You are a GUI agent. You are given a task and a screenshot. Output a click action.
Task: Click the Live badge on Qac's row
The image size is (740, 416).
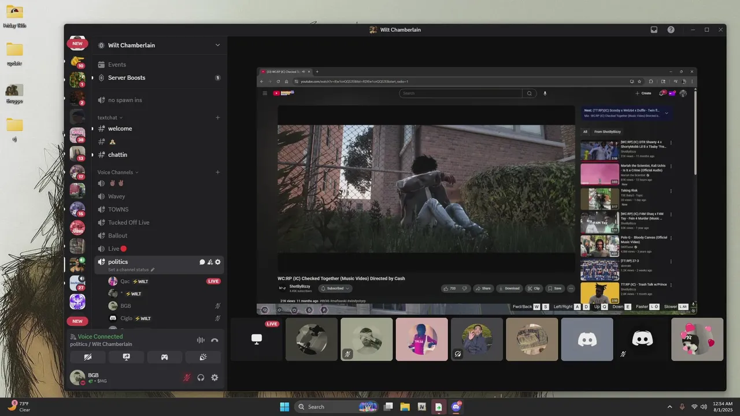point(213,281)
